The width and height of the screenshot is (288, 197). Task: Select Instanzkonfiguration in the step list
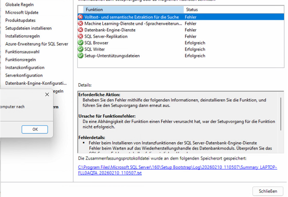(25, 68)
